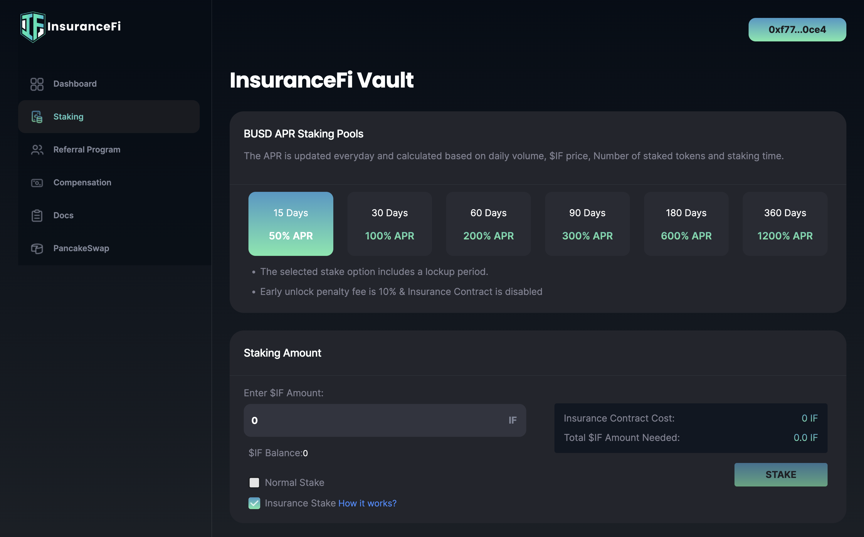864x537 pixels.
Task: Pick the 60 Days 200% APR pool
Action: [488, 224]
